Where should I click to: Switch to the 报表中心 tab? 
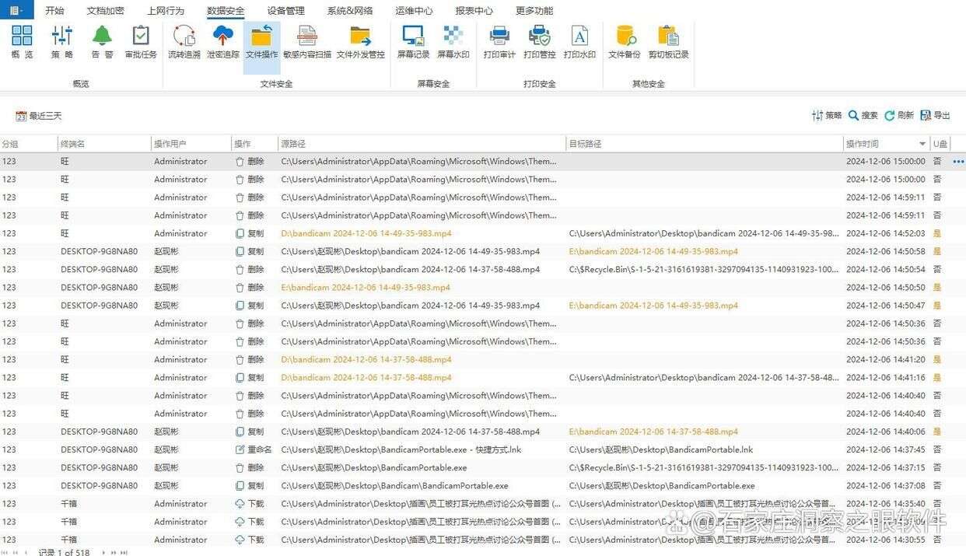point(473,10)
